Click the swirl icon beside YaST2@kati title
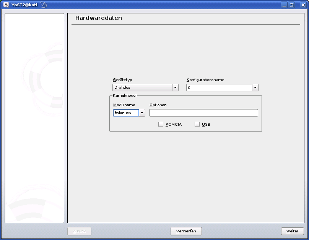Image resolution: width=309 pixels, height=240 pixels. click(44, 5)
